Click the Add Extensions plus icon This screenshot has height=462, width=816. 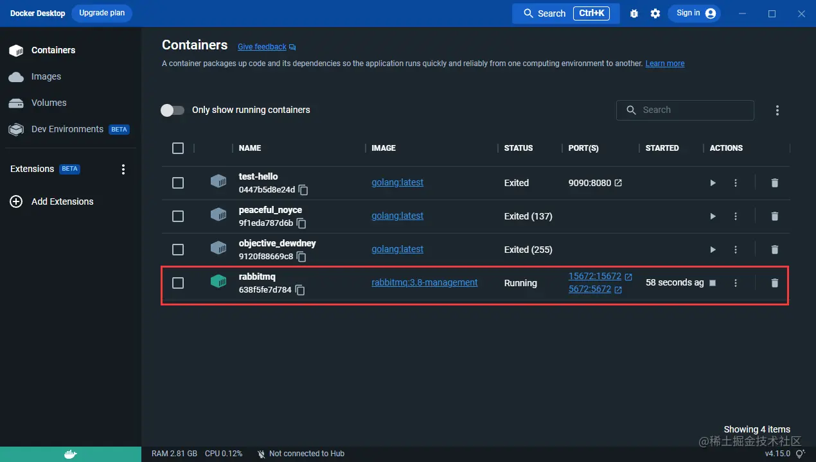tap(16, 201)
